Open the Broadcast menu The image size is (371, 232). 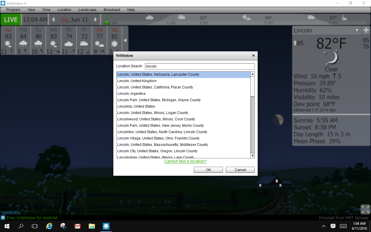point(112,10)
